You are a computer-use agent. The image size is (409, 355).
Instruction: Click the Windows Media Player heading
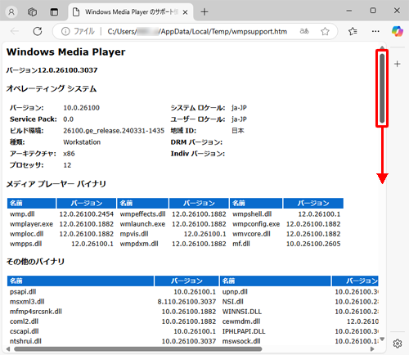click(x=66, y=52)
